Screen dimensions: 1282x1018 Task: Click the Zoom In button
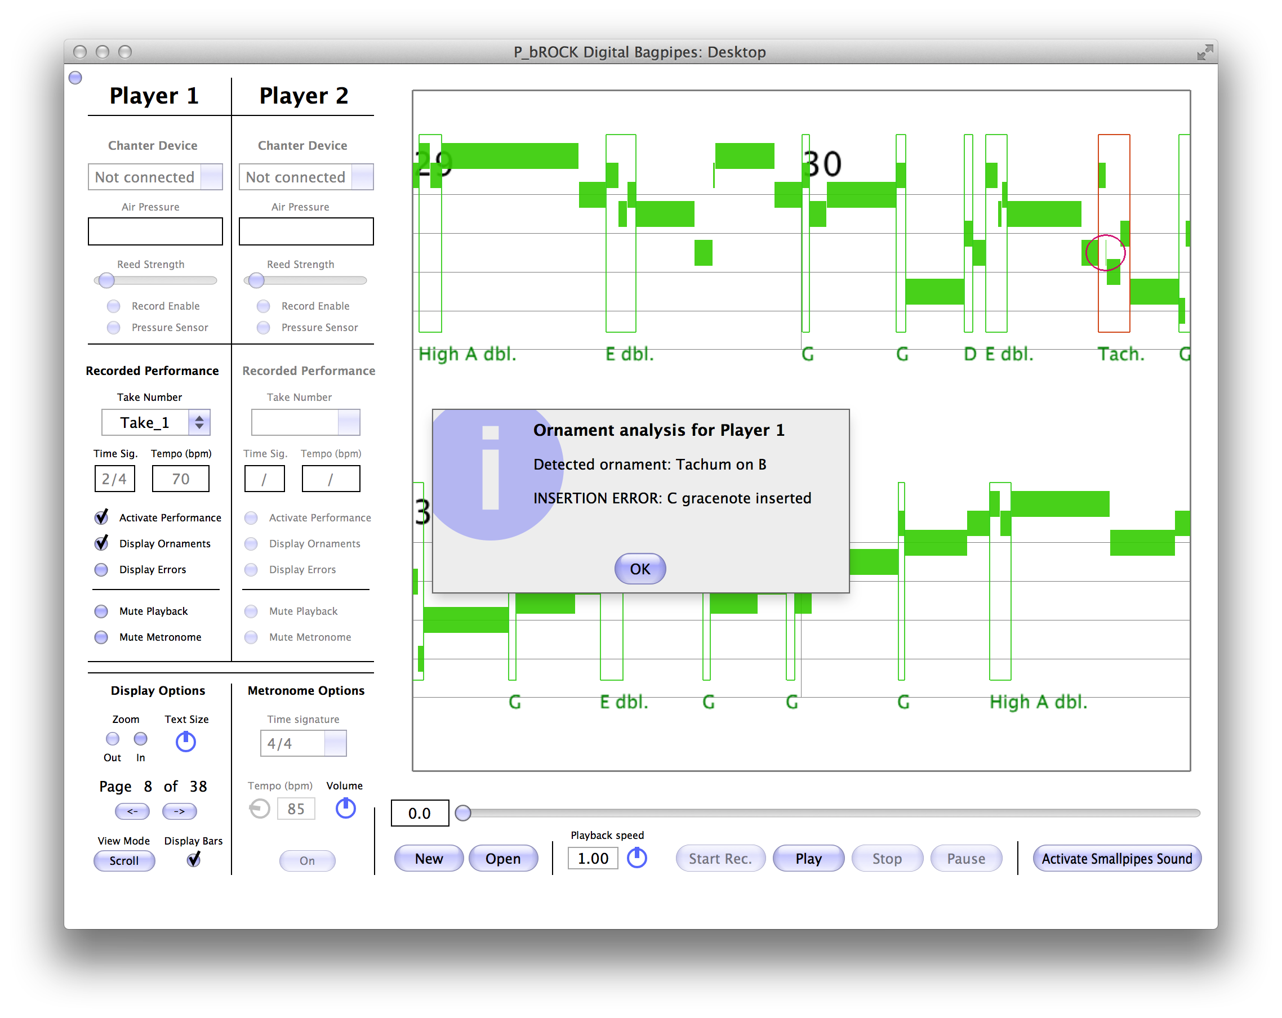140,739
